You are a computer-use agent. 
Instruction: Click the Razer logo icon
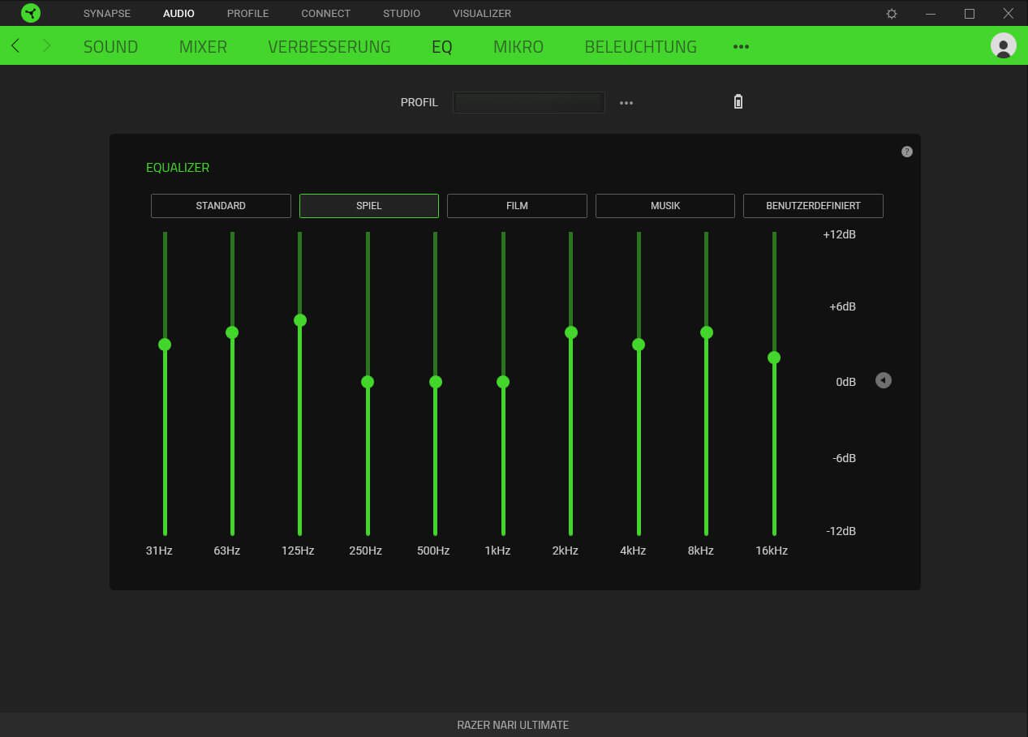(x=31, y=13)
